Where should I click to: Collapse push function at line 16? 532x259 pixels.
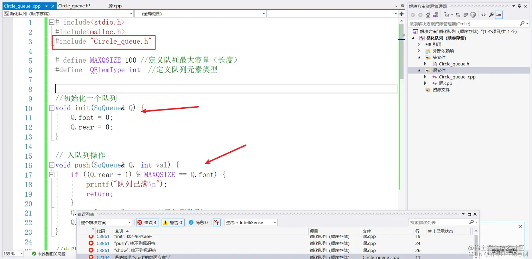[52, 165]
